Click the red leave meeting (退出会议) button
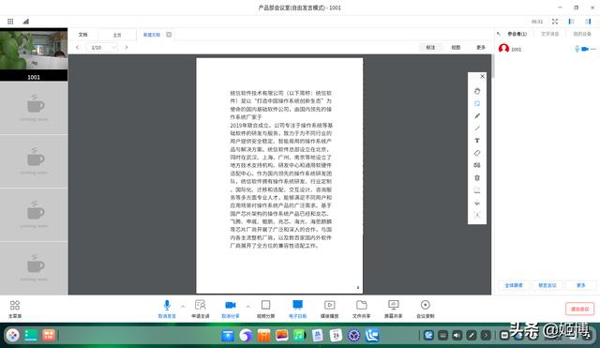 pos(579,309)
